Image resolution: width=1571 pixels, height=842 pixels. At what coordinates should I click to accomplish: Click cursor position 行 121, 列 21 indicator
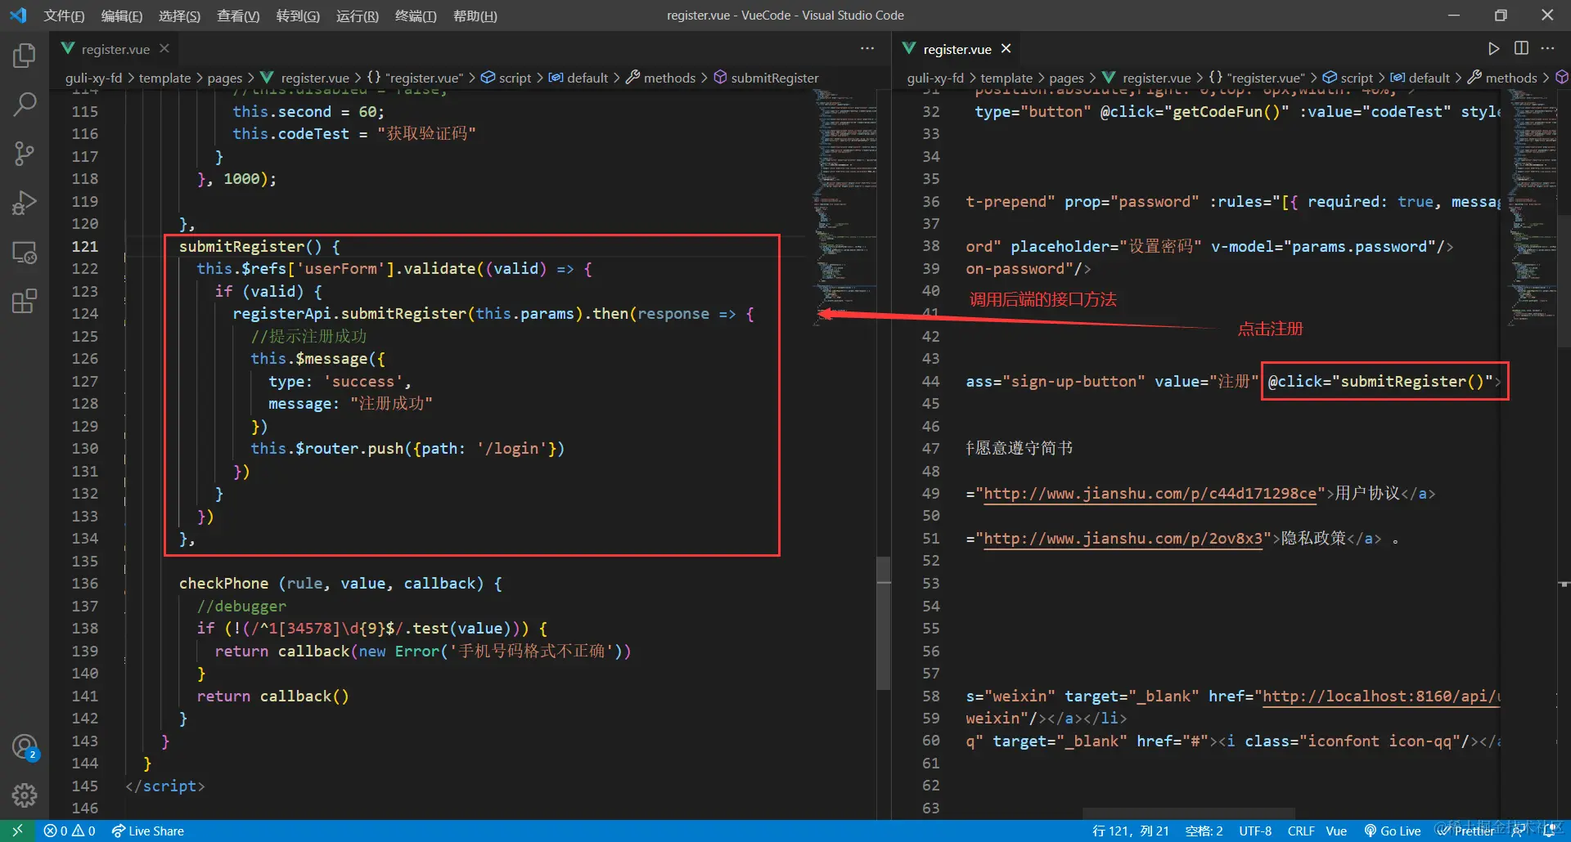pos(1131,831)
